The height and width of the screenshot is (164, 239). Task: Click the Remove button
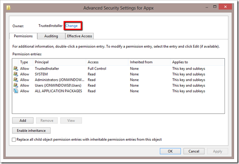[47, 120]
